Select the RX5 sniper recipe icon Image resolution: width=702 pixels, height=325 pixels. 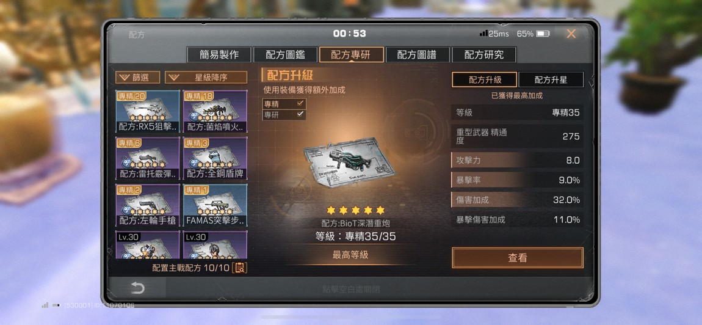tap(148, 111)
